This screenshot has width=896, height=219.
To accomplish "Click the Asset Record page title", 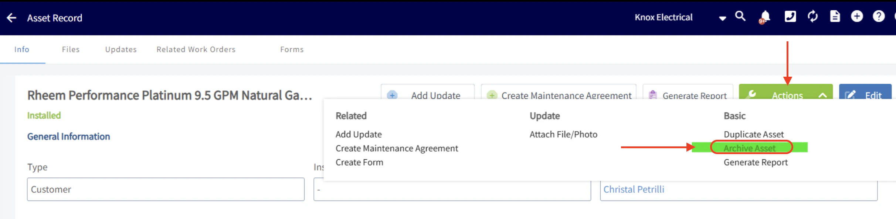I will click(55, 18).
